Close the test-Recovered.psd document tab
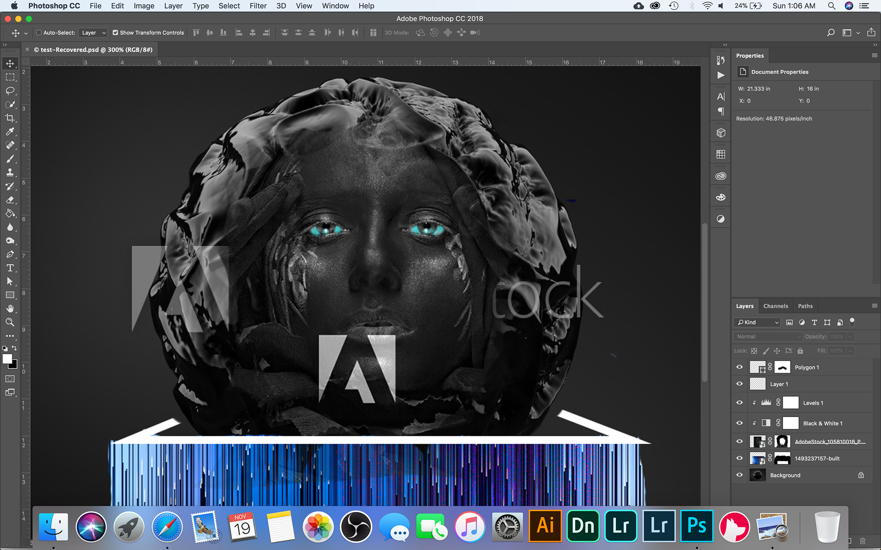 tap(27, 49)
